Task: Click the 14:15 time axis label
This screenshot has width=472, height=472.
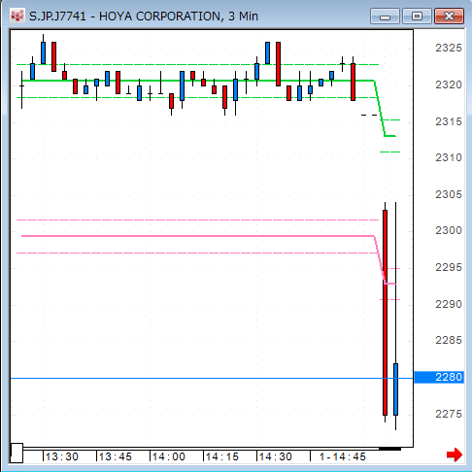Action: [x=222, y=456]
